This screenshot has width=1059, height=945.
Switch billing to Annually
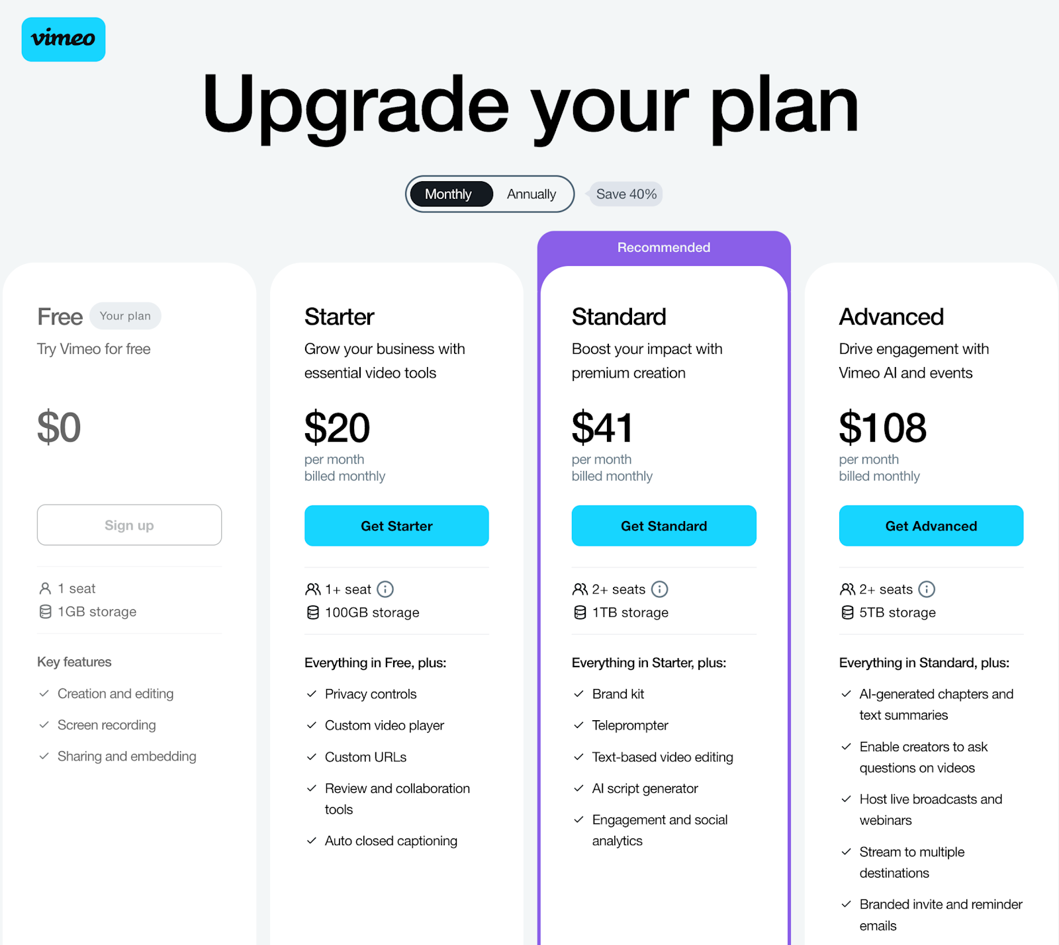531,194
